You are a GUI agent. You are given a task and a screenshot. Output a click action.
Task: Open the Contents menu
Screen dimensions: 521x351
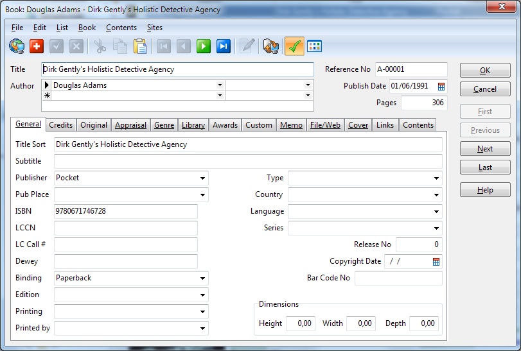pyautogui.click(x=121, y=28)
